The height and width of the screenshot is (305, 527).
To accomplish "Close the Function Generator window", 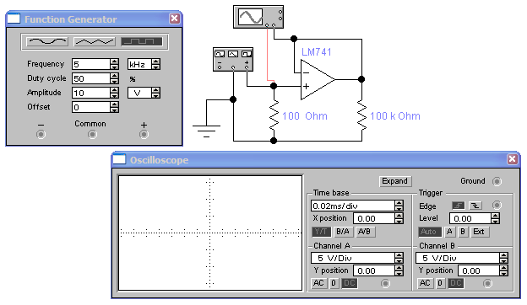I will coord(175,18).
